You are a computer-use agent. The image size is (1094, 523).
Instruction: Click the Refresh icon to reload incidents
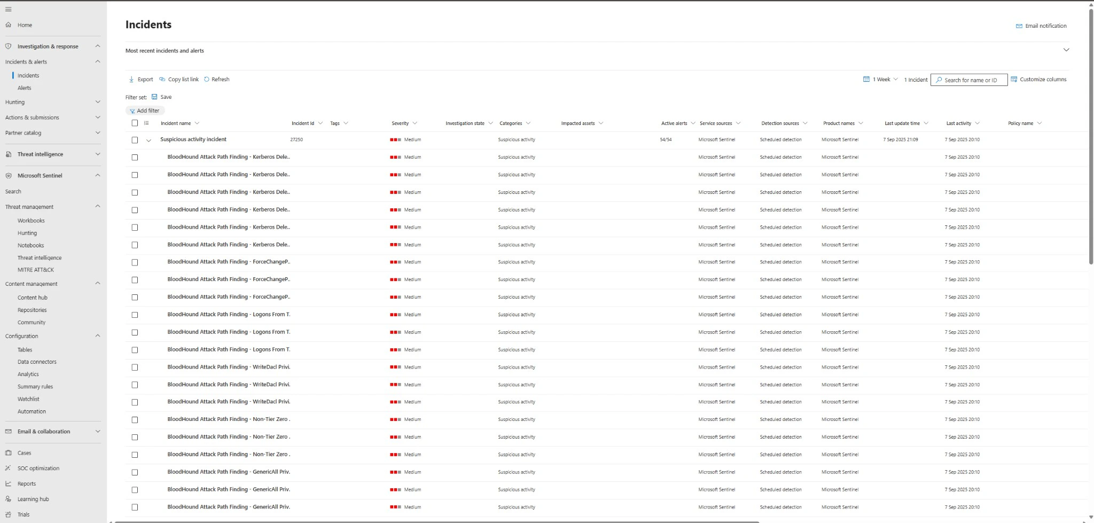click(x=208, y=79)
